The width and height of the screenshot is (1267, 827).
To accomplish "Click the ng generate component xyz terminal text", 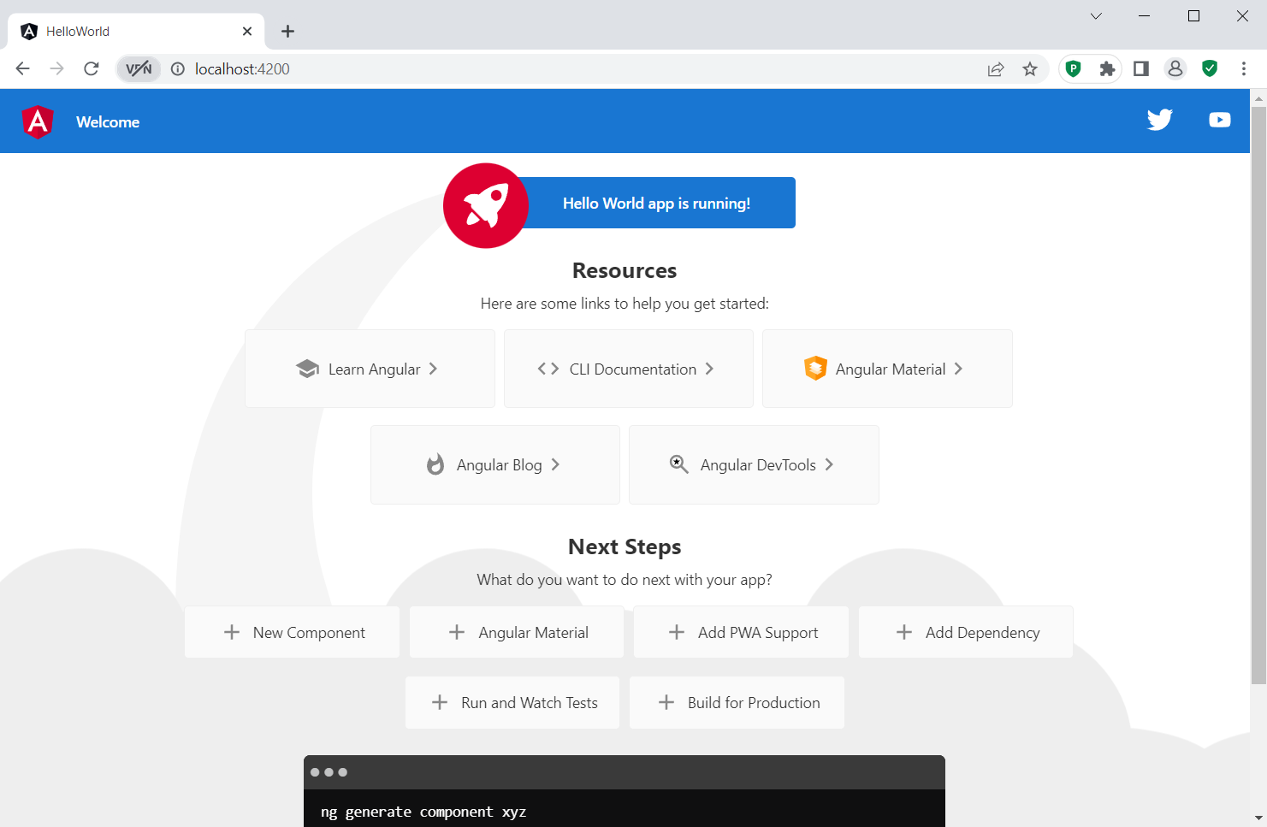I will 423,812.
